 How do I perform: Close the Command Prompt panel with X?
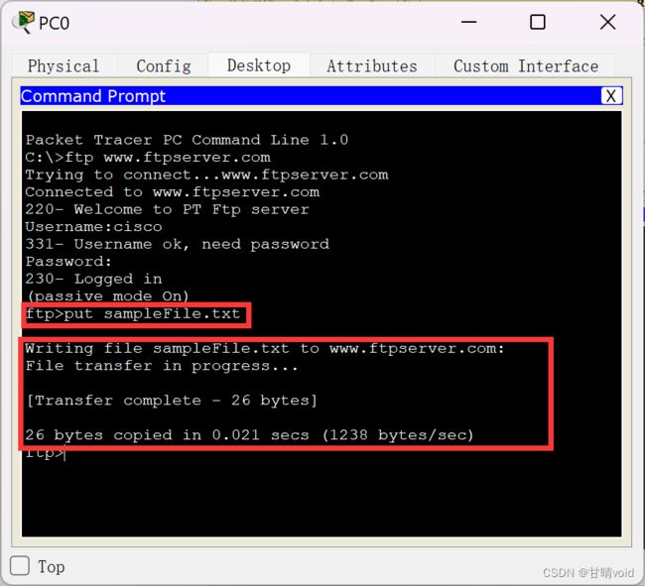pos(611,96)
